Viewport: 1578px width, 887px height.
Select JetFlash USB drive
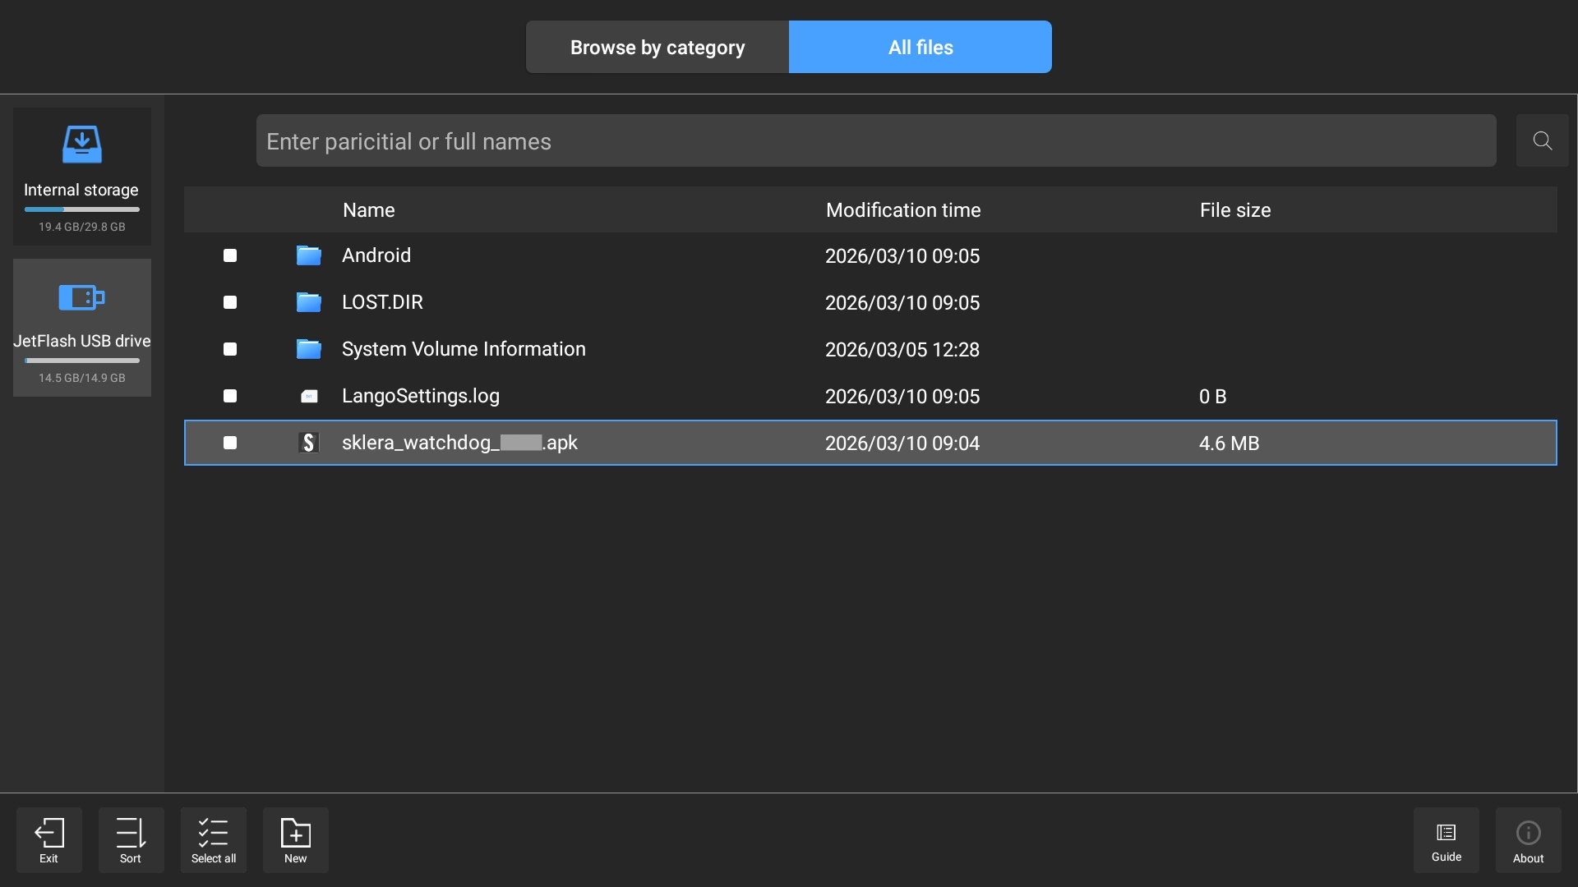pyautogui.click(x=81, y=328)
